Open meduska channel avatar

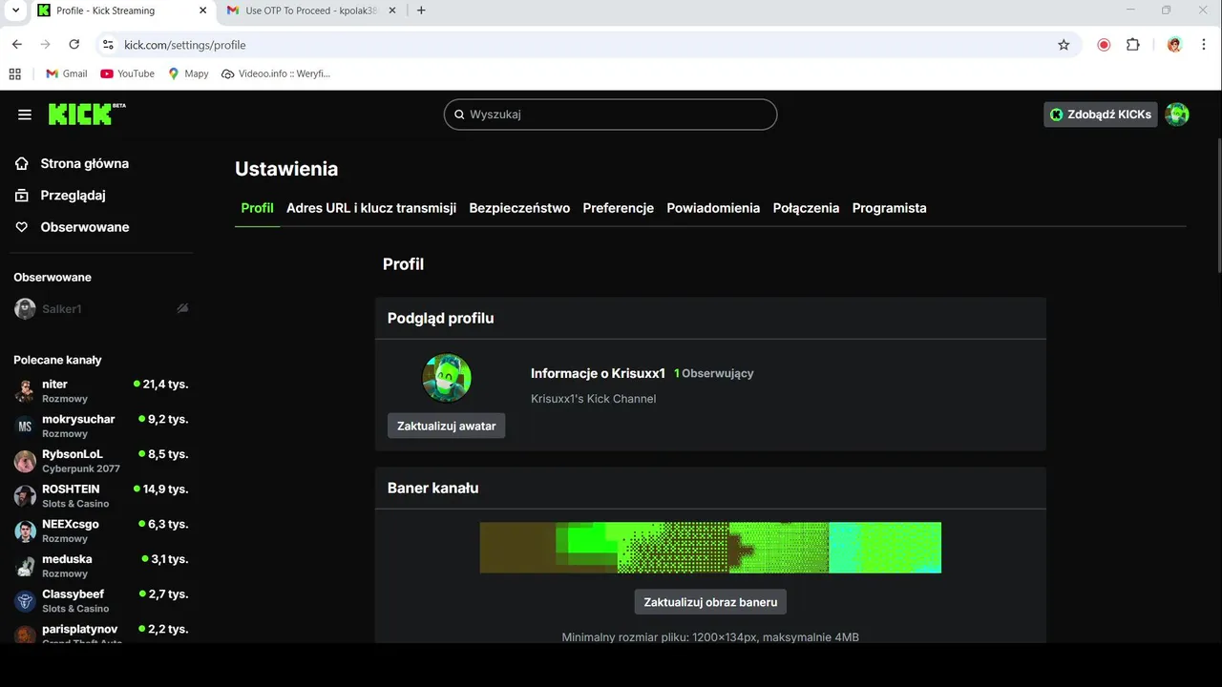(26, 566)
